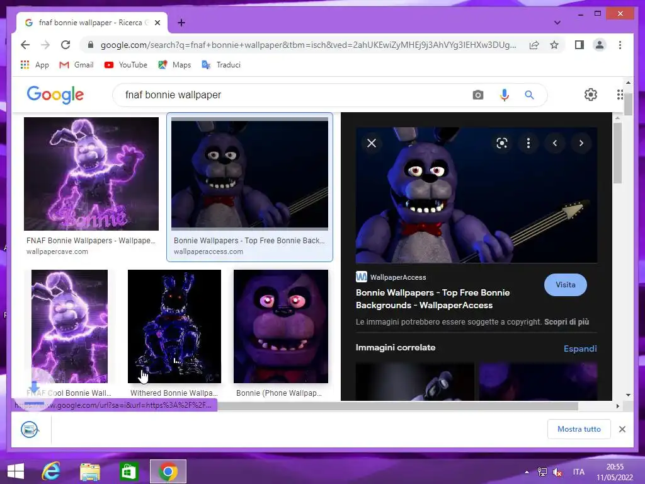Open a new browser tab
Screen dimensions: 645x484
click(x=181, y=23)
